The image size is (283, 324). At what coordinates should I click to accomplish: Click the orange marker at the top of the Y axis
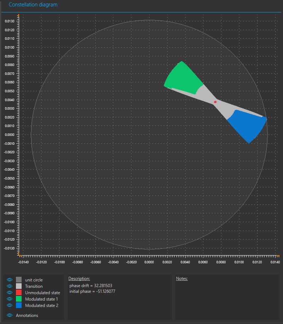18,16
